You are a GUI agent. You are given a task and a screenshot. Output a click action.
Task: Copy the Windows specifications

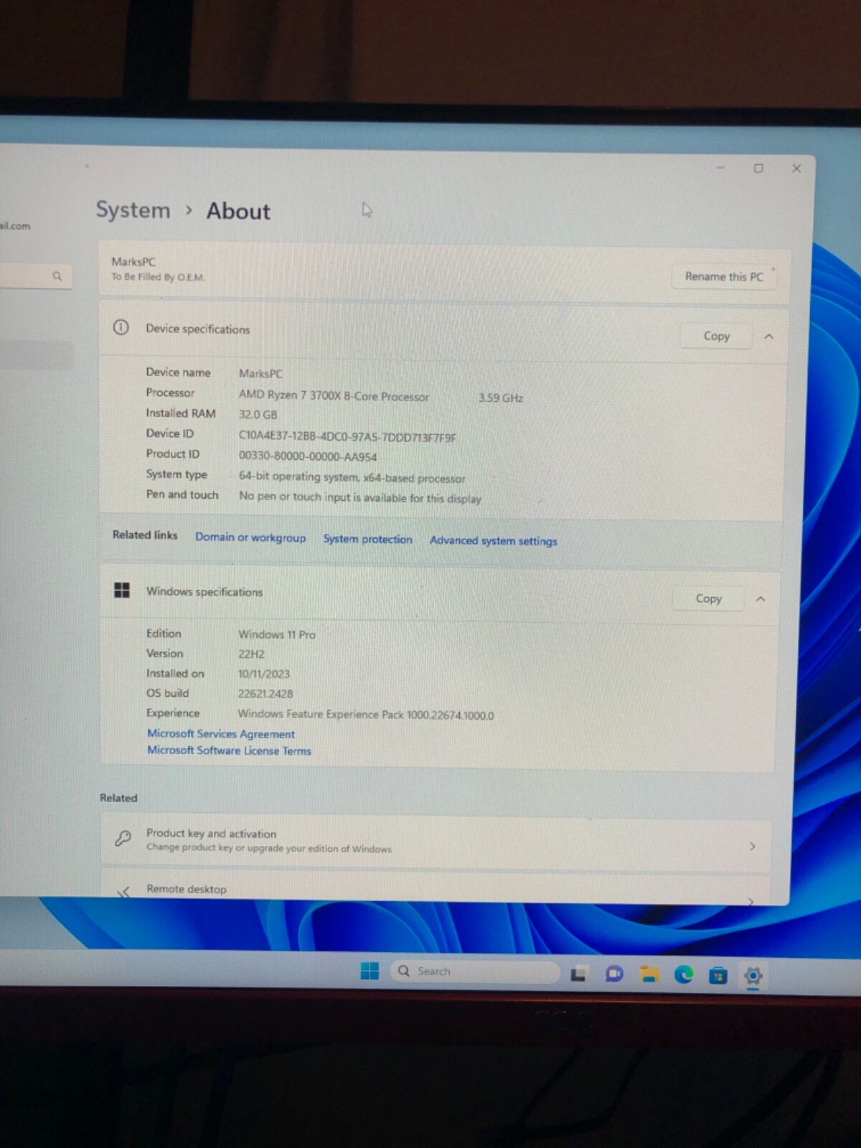708,598
